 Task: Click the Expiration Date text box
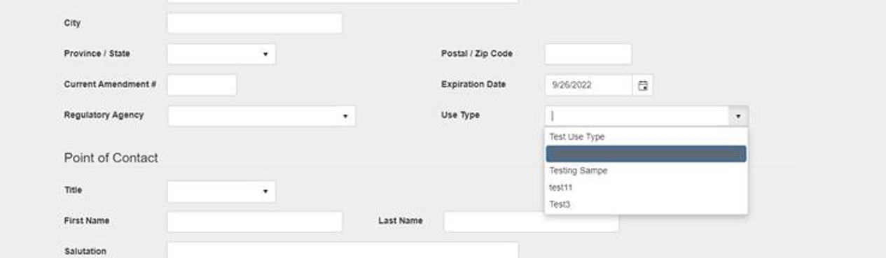coord(589,85)
